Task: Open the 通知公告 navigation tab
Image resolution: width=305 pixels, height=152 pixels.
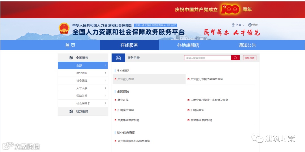Action: (247, 45)
